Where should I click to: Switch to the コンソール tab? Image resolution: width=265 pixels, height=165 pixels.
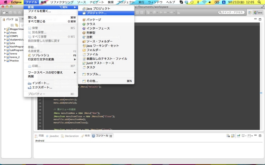pos(102,136)
